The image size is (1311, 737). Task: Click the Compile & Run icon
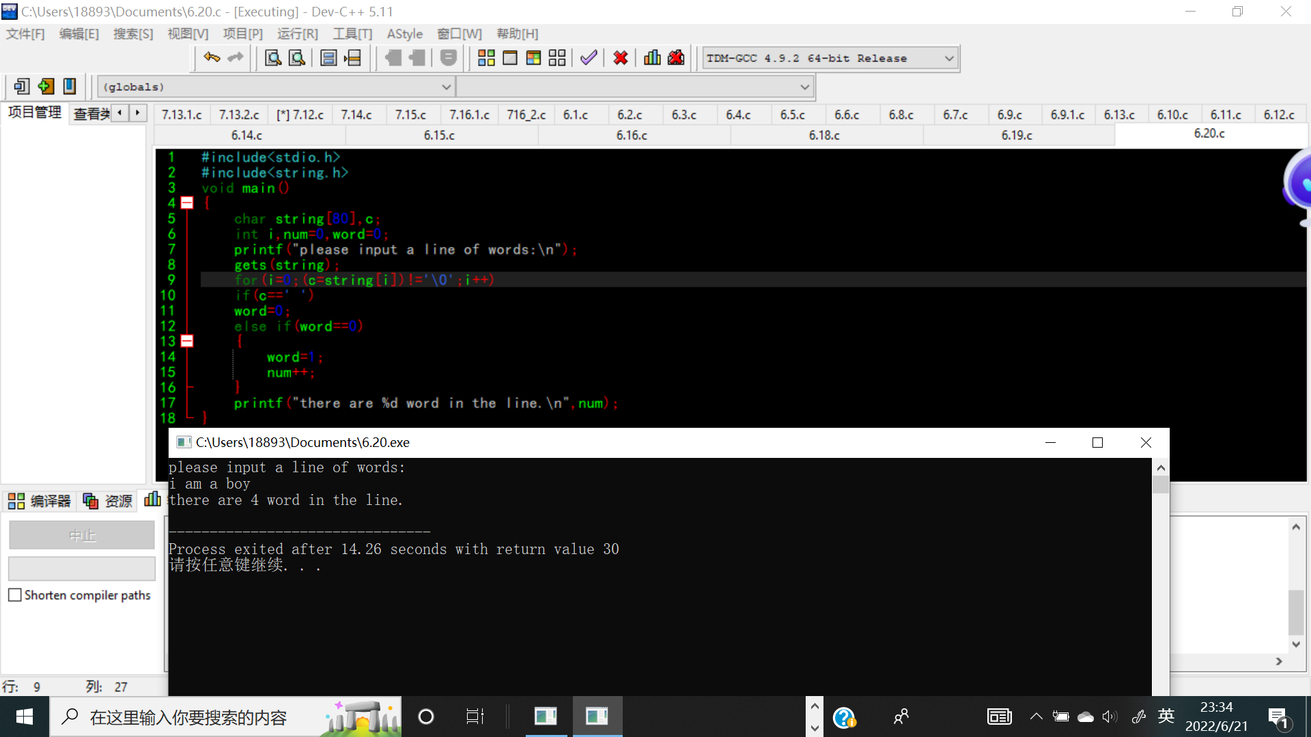tap(533, 58)
